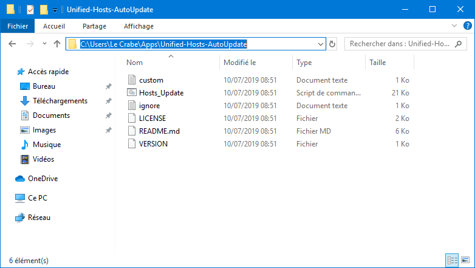Click the README.md file's blank icon
Image resolution: width=475 pixels, height=268 pixels.
132,131
